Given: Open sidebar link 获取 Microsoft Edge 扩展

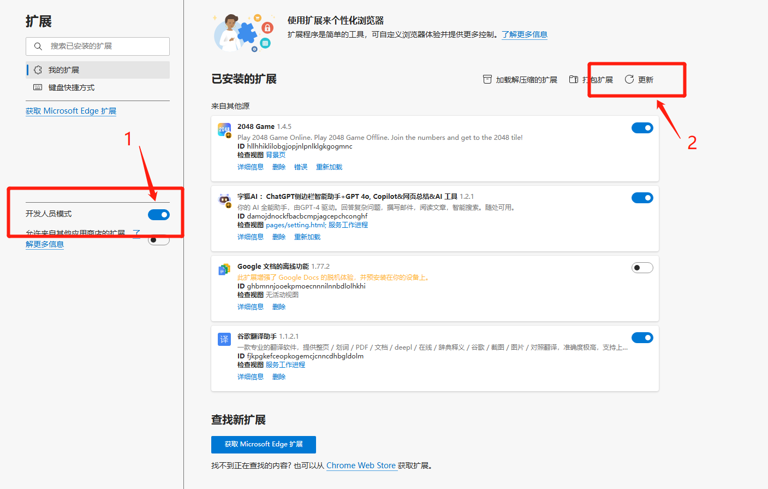Looking at the screenshot, I should [x=71, y=111].
